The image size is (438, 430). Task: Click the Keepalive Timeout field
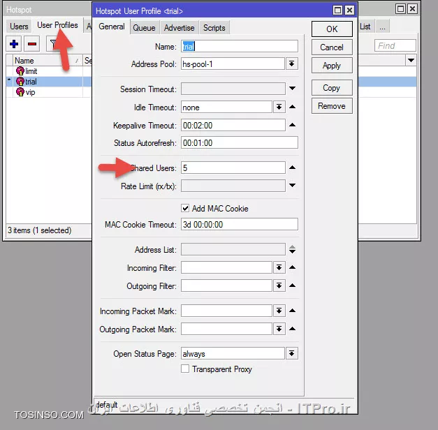tap(233, 125)
